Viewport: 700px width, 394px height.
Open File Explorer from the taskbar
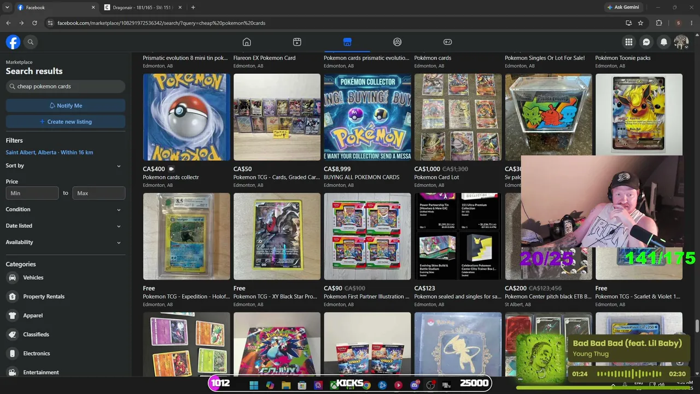[286, 385]
